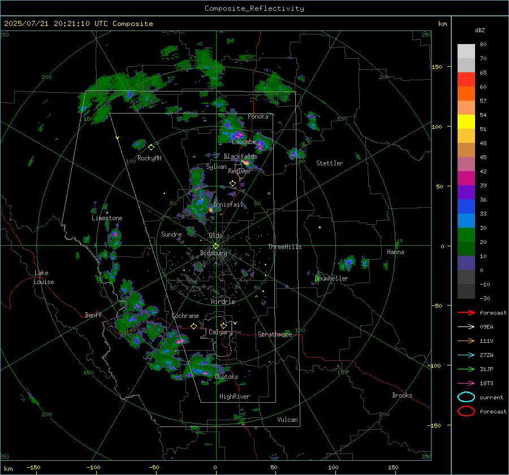Choose the green swatch labeled 30 dBZ
The width and height of the screenshot is (509, 475).
466,234
